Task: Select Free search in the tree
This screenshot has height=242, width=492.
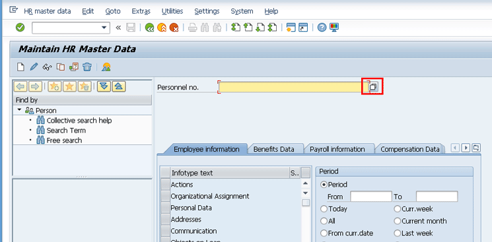Action: 64,140
